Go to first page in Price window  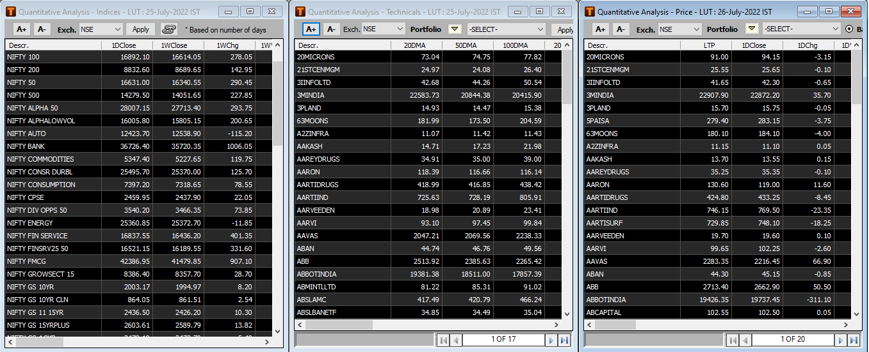733,340
